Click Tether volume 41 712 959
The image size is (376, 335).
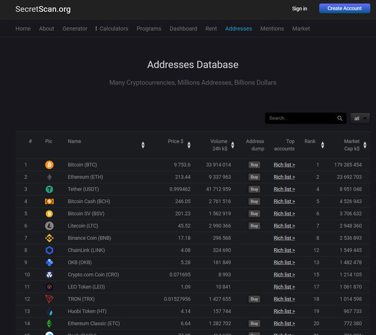tap(219, 189)
